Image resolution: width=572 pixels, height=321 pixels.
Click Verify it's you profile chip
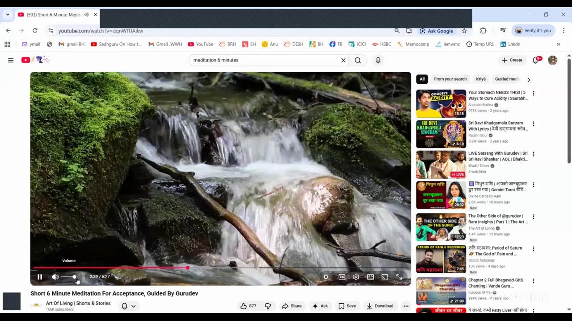(533, 31)
